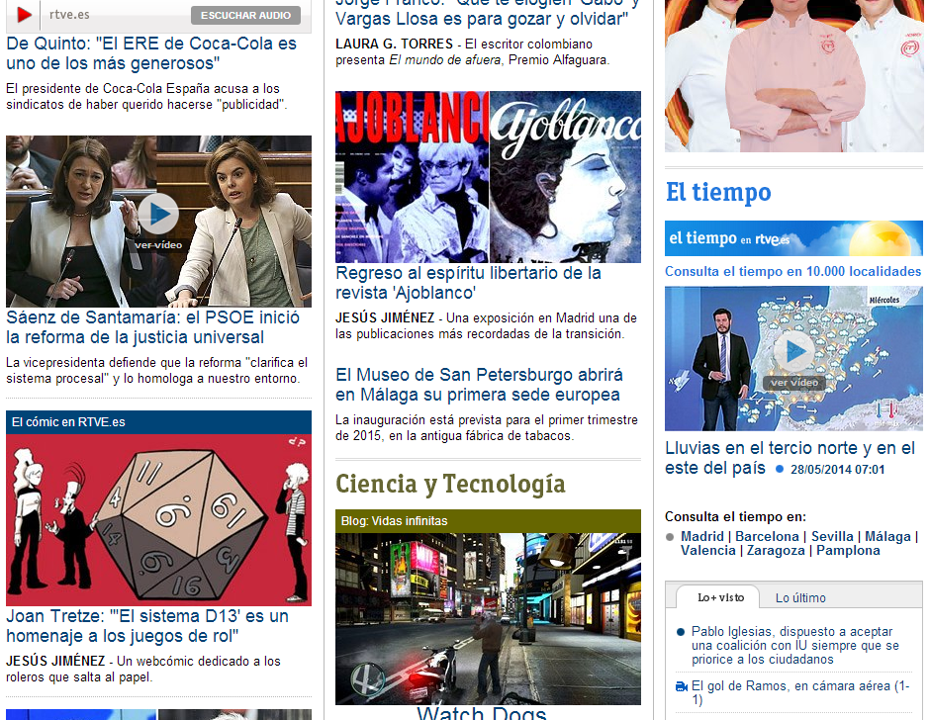Check the weather for Sevilla
930x720 pixels.
click(x=832, y=537)
